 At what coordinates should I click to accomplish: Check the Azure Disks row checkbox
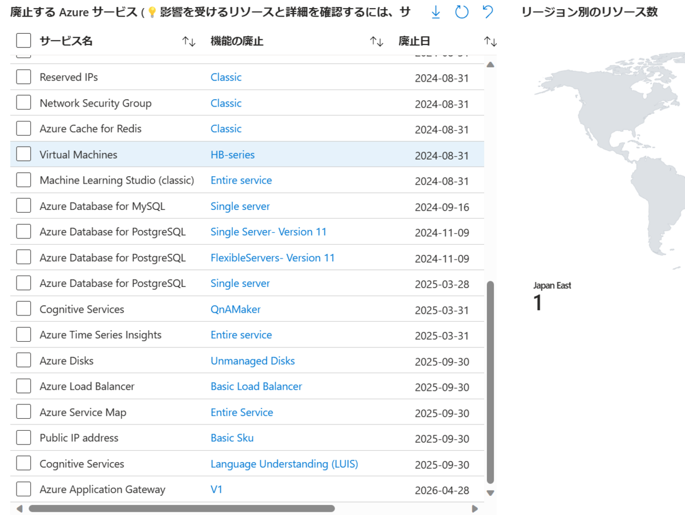click(23, 361)
